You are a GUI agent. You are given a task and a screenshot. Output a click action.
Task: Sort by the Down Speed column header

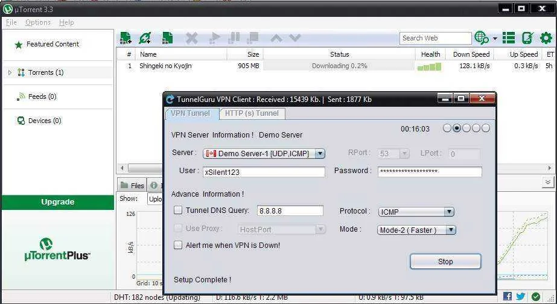point(471,54)
